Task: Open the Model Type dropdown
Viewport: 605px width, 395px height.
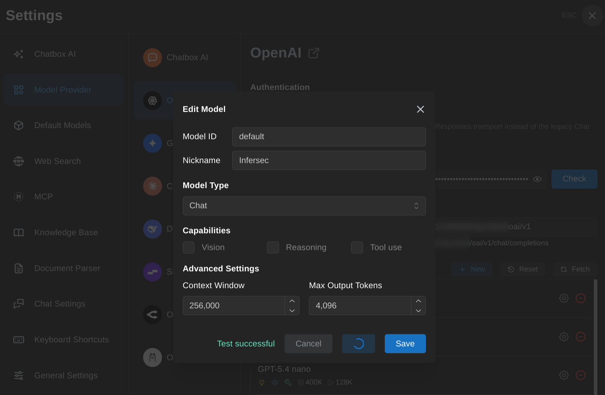Action: click(304, 206)
